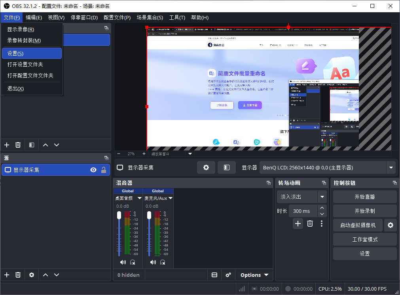Open source properties gear in sources toolbar
This screenshot has width=400, height=295.
pos(32,275)
